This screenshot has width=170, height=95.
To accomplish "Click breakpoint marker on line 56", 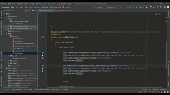I will 43,66.
